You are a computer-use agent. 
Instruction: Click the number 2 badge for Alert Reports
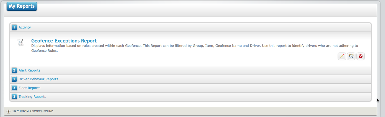tap(14, 70)
